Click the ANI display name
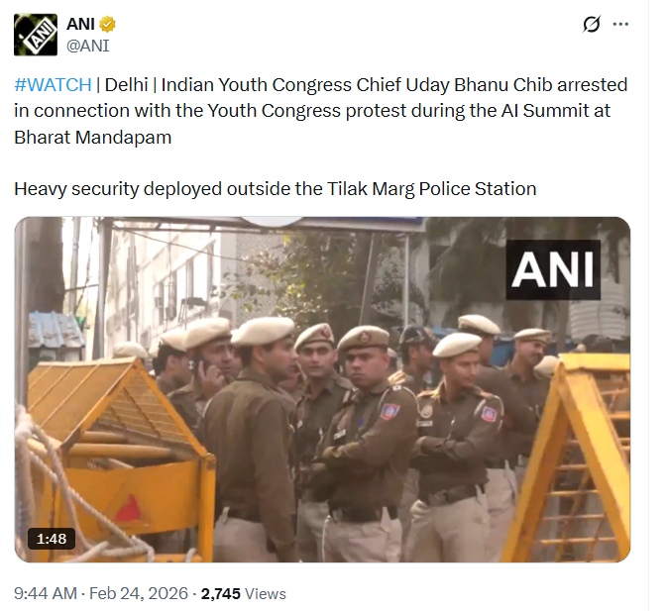Viewport: 668px width, 611px height. coord(80,24)
